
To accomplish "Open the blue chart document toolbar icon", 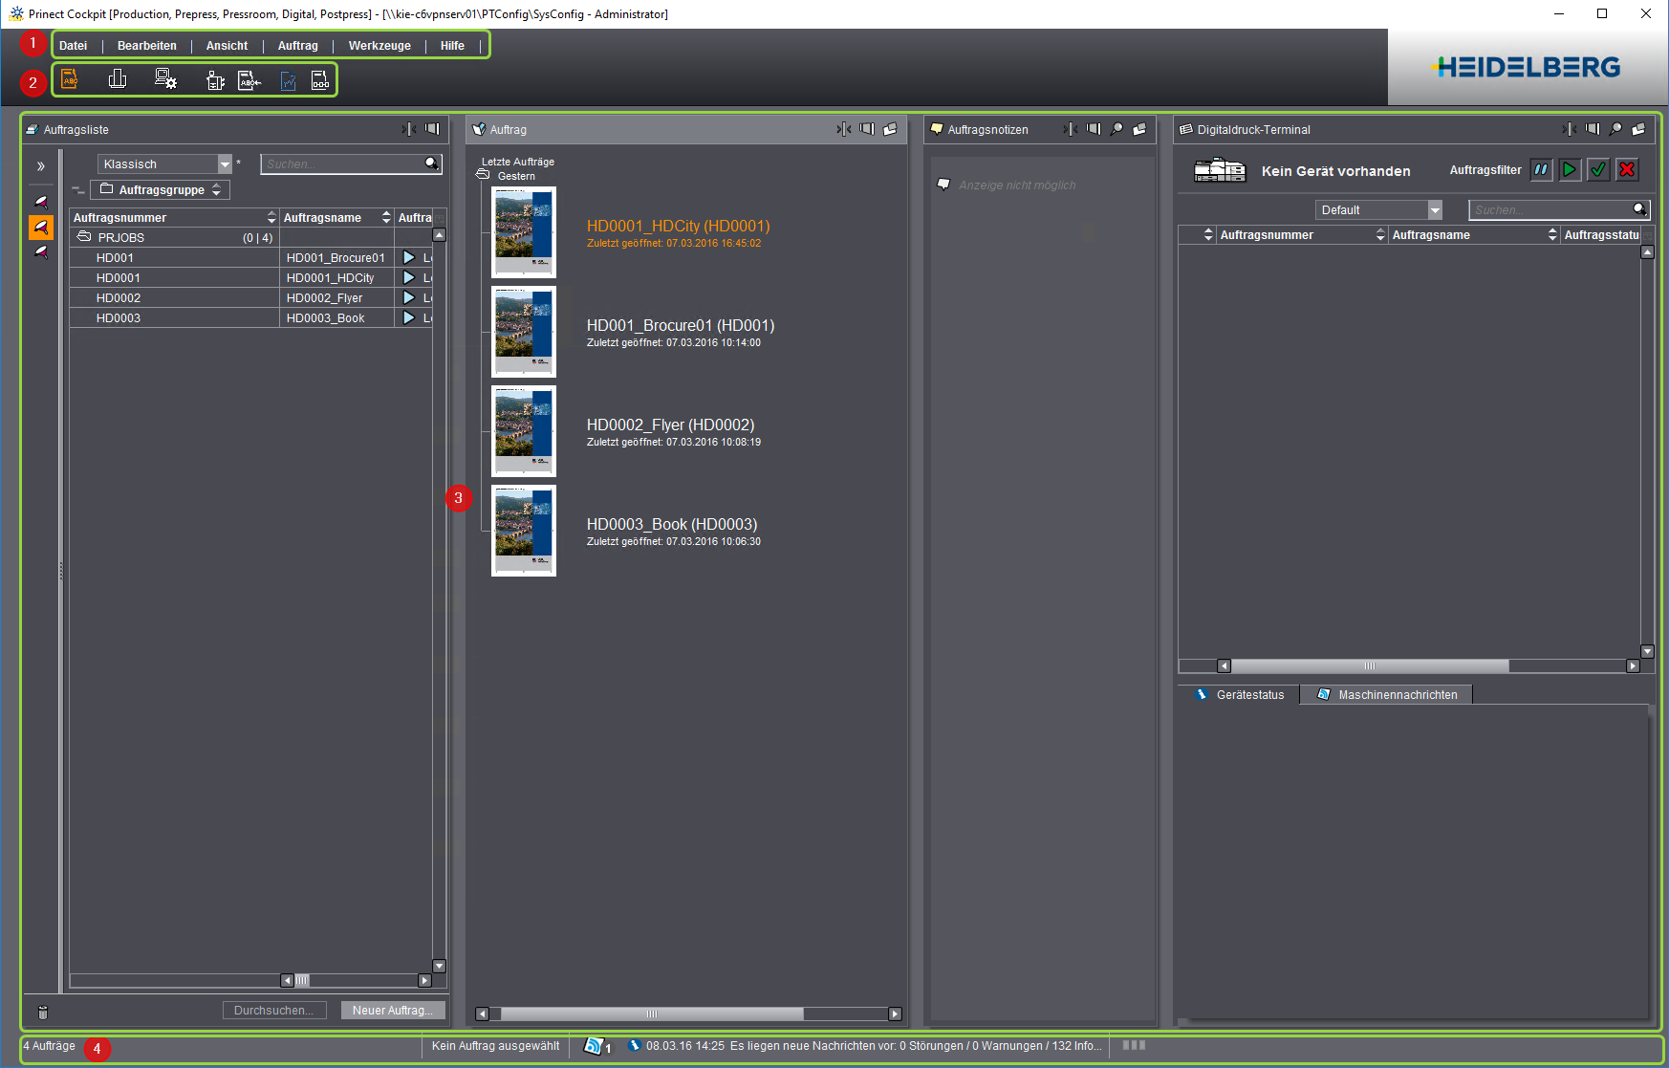I will point(289,81).
